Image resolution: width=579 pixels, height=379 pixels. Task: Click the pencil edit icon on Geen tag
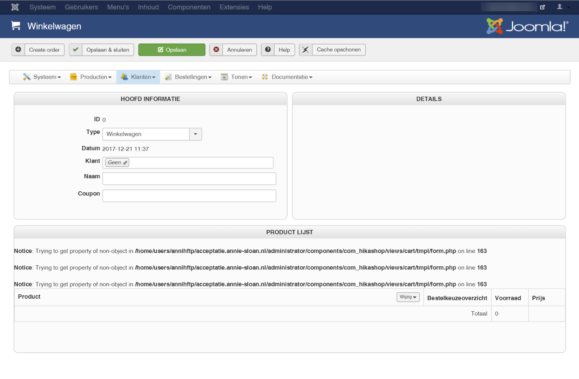(125, 162)
